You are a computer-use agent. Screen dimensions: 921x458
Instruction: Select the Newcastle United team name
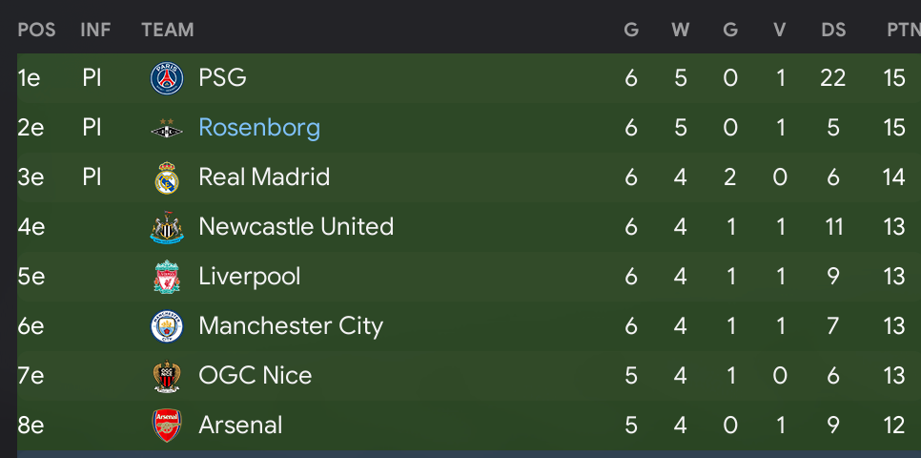pos(296,226)
